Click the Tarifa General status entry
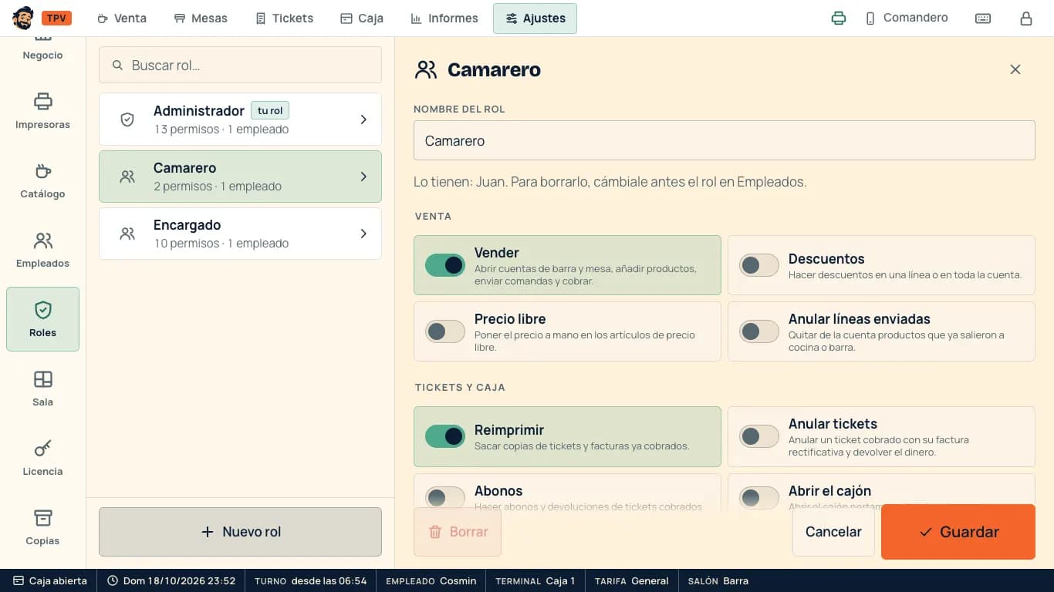The height and width of the screenshot is (592, 1054). click(x=632, y=580)
